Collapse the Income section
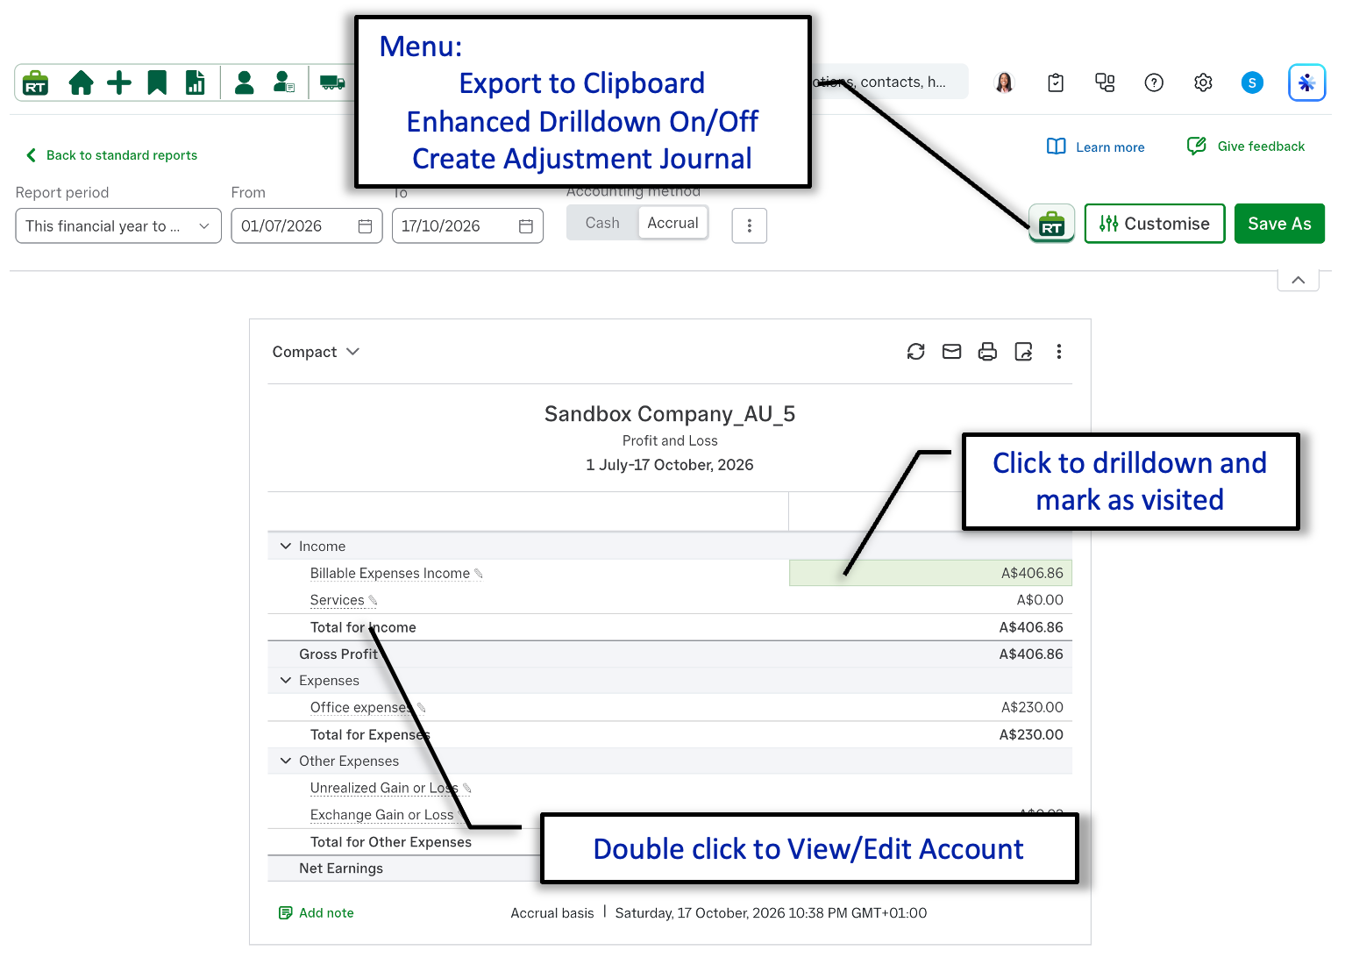Image resolution: width=1352 pixels, height=972 pixels. tap(285, 546)
